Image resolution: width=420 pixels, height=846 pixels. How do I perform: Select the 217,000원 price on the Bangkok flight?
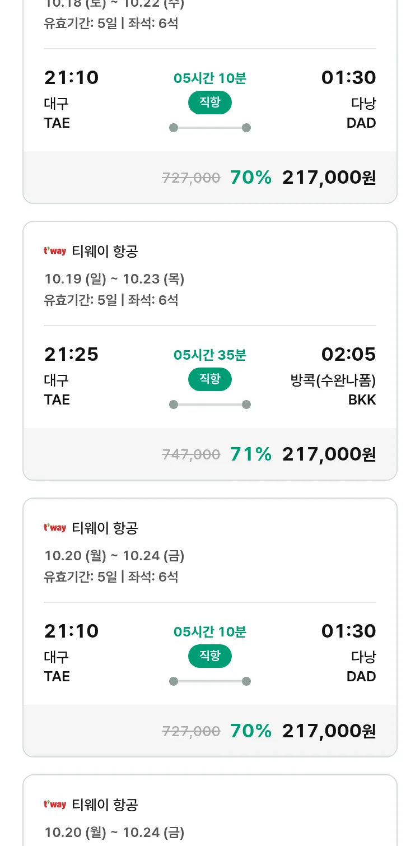click(x=329, y=454)
